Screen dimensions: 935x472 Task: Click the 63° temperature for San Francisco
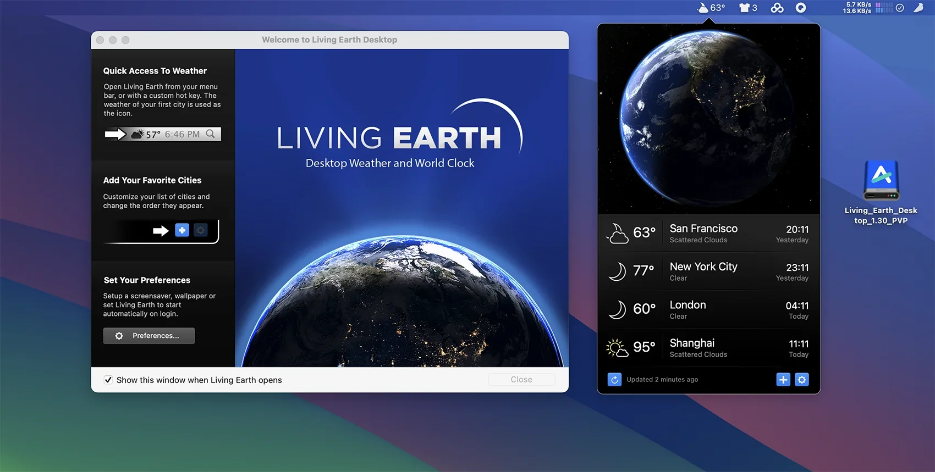pyautogui.click(x=644, y=233)
